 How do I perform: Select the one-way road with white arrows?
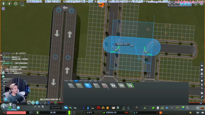(x=113, y=86)
